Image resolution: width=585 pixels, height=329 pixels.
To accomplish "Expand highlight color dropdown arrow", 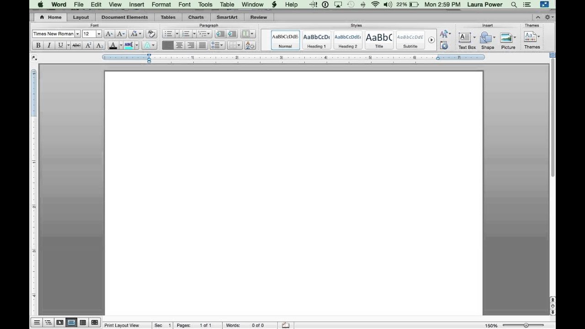I will 136,45.
